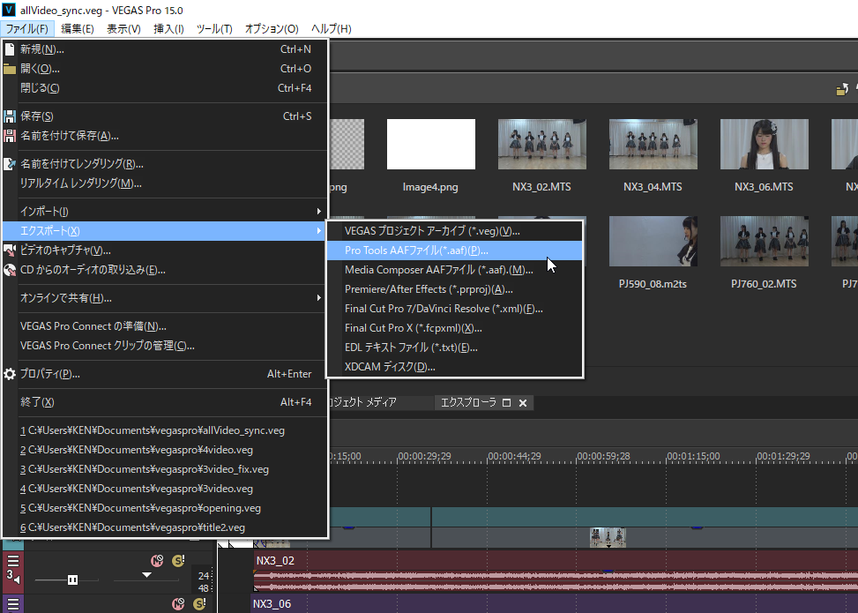Screen dimensions: 858x613
Task: Select PJ590_08.m2ts media thumbnail
Action: pos(653,242)
